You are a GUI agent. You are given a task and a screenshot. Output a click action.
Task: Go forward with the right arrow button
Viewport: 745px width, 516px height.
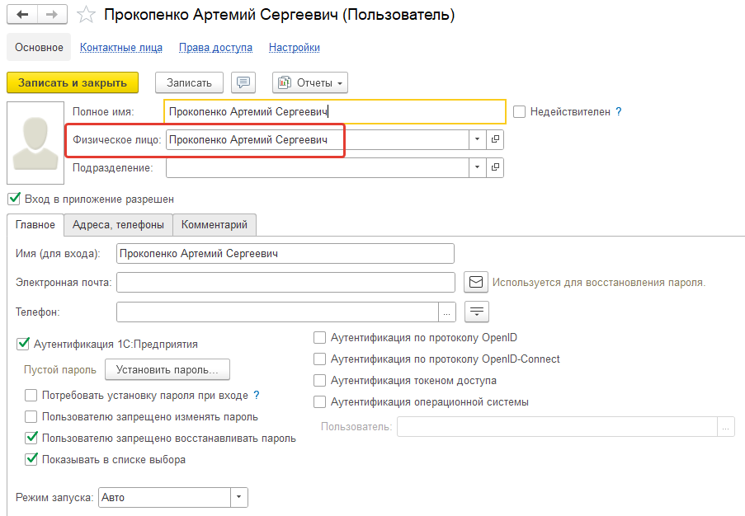coord(52,15)
